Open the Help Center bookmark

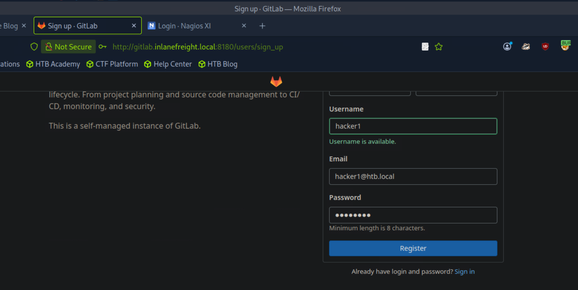click(168, 64)
